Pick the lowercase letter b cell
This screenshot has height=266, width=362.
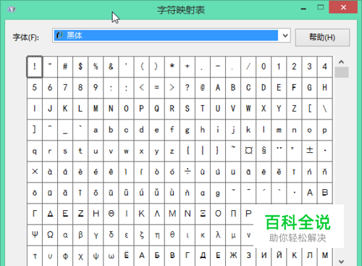pos(111,130)
